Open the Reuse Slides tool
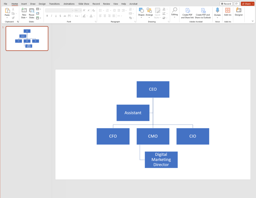The height and width of the screenshot is (198, 256). (31, 13)
